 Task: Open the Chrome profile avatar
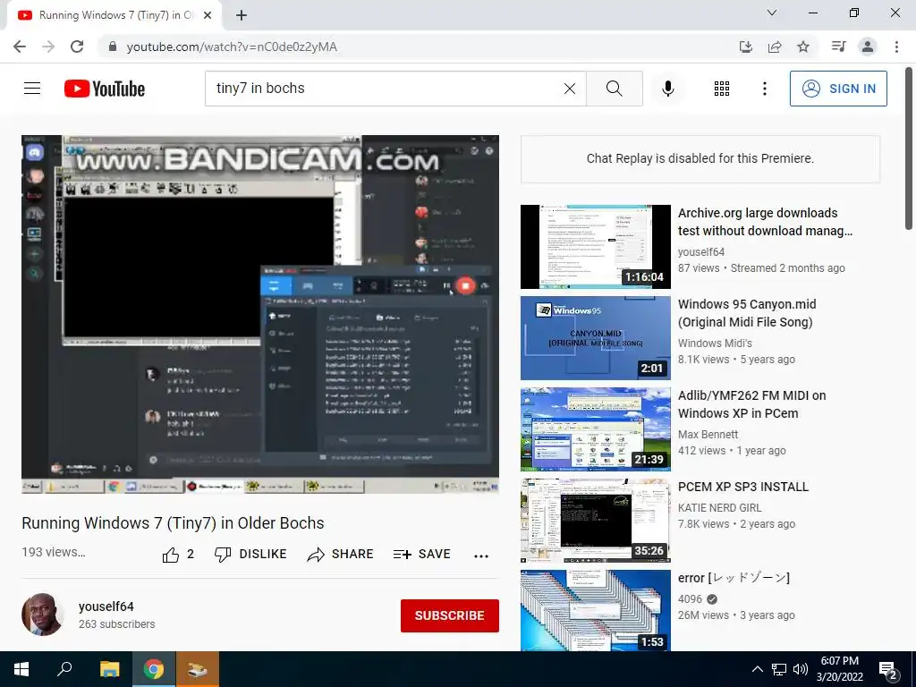(x=868, y=47)
